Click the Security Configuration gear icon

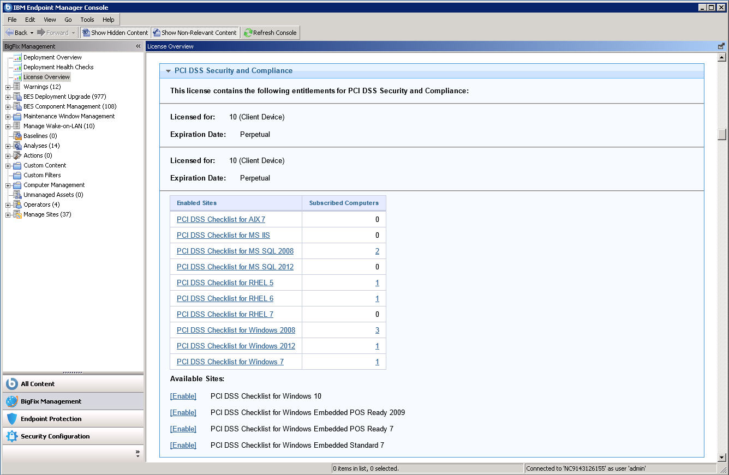pos(11,436)
